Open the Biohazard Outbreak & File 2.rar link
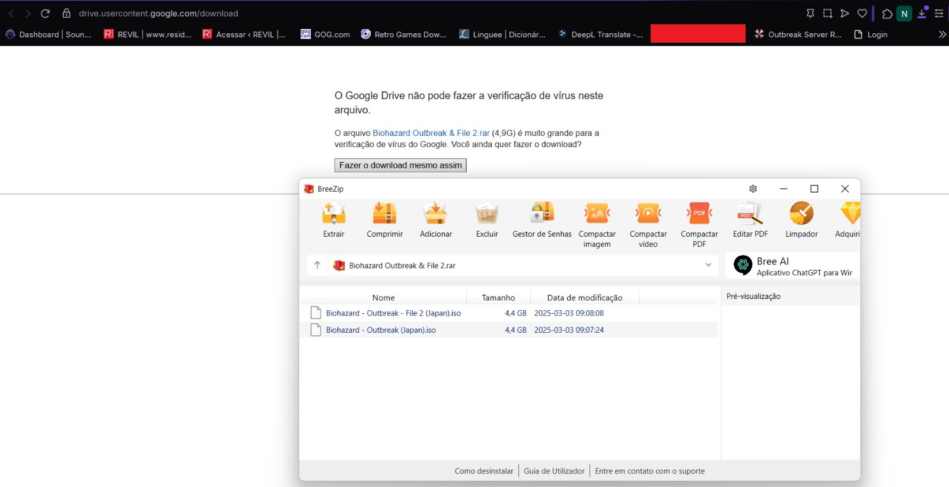The width and height of the screenshot is (949, 487). 431,133
